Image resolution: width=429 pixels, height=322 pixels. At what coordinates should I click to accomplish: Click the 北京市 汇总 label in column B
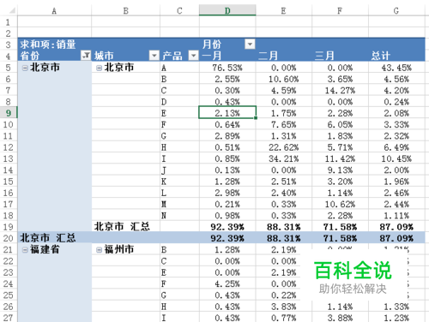[x=122, y=227]
